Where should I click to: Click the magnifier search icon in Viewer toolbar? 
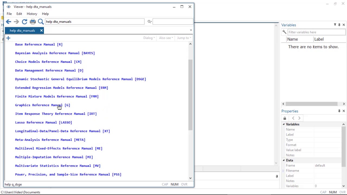tap(41, 22)
